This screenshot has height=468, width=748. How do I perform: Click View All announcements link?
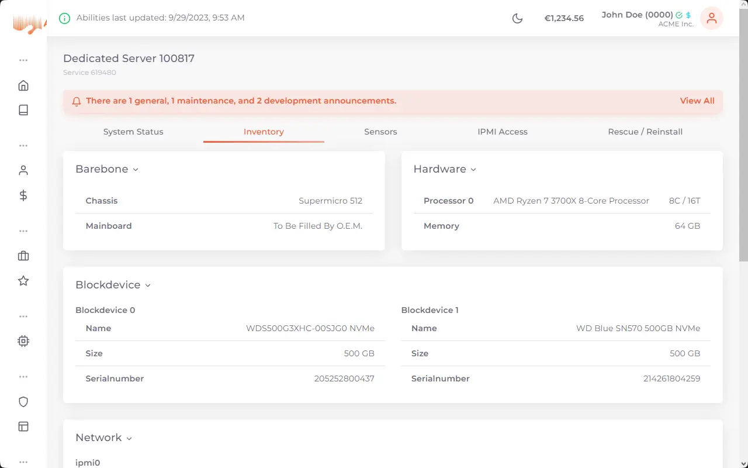[x=697, y=101]
